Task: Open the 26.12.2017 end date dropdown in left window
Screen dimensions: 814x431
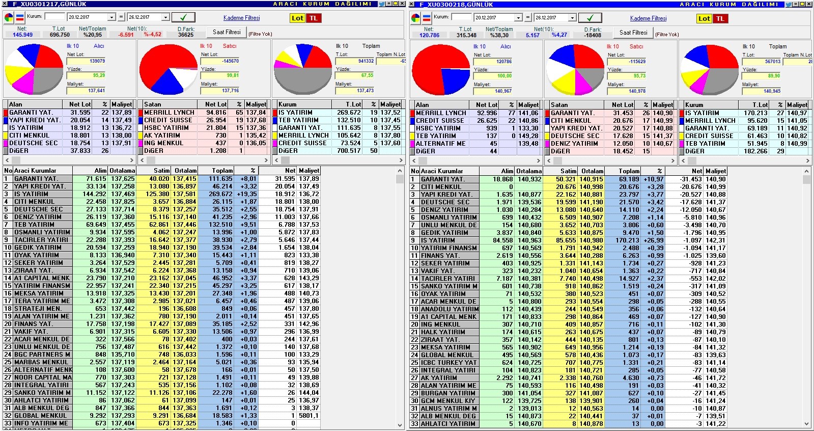Action: pyautogui.click(x=165, y=17)
